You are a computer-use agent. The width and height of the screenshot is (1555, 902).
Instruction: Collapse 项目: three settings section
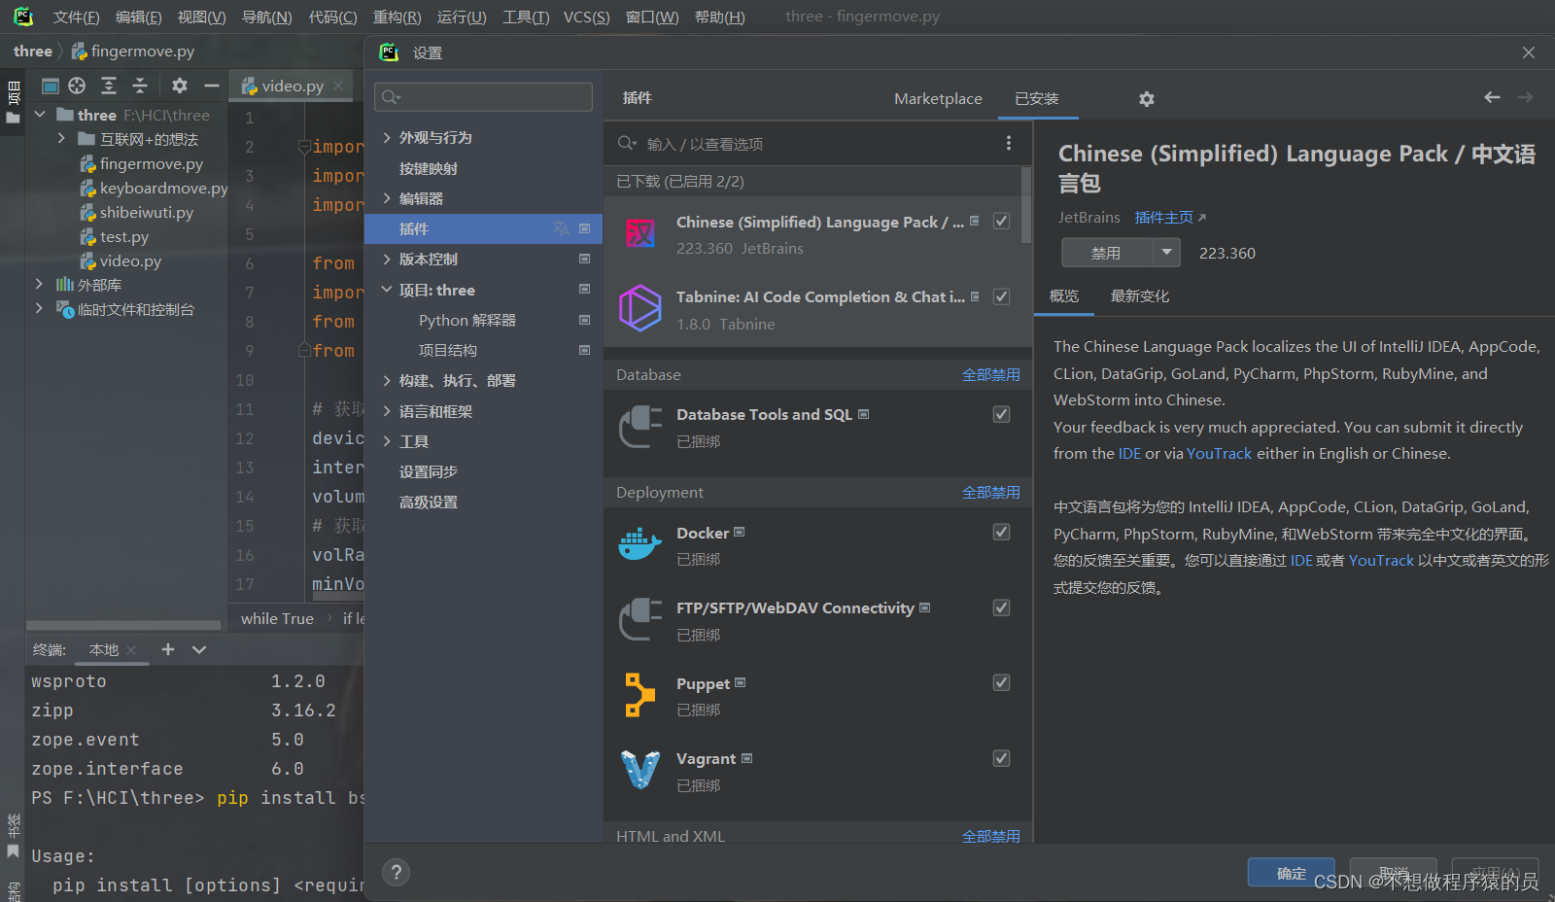pos(387,290)
